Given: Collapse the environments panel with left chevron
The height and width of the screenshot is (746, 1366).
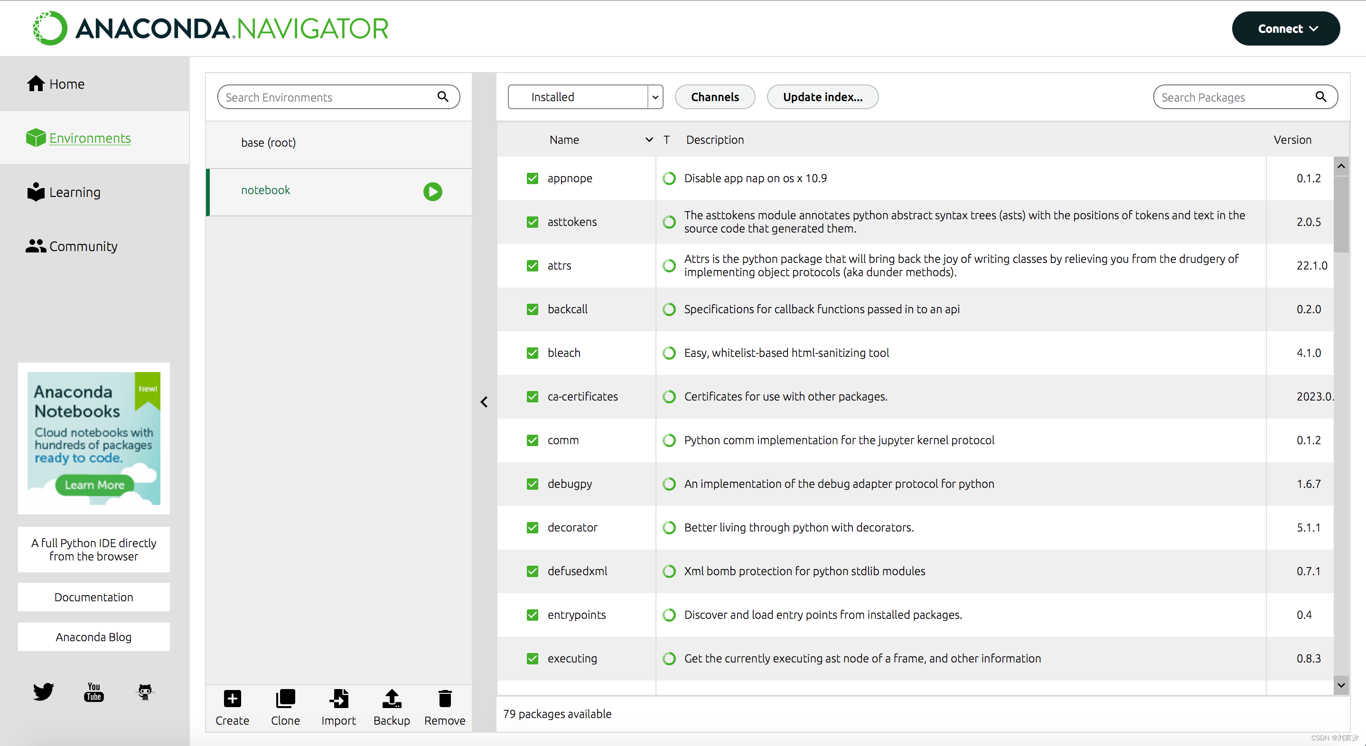Looking at the screenshot, I should 484,402.
